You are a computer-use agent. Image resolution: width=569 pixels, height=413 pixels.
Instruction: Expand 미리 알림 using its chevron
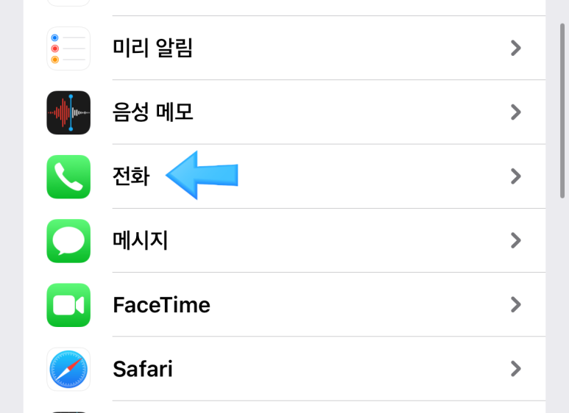pos(516,49)
